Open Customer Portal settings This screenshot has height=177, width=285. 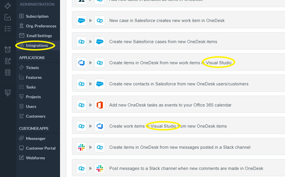pyautogui.click(x=41, y=148)
